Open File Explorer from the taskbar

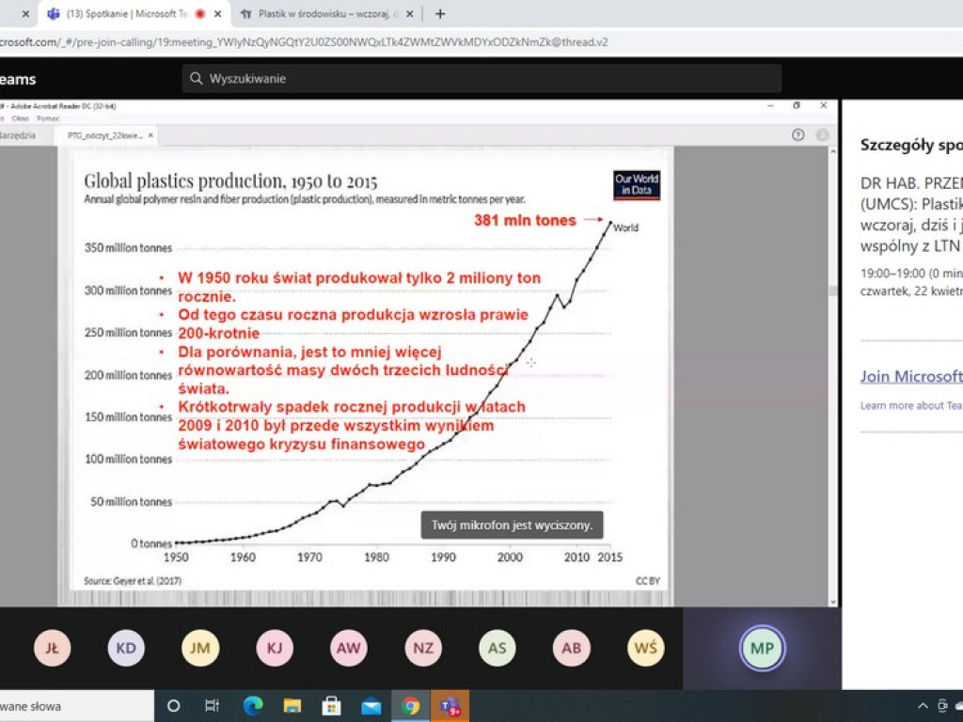point(292,706)
